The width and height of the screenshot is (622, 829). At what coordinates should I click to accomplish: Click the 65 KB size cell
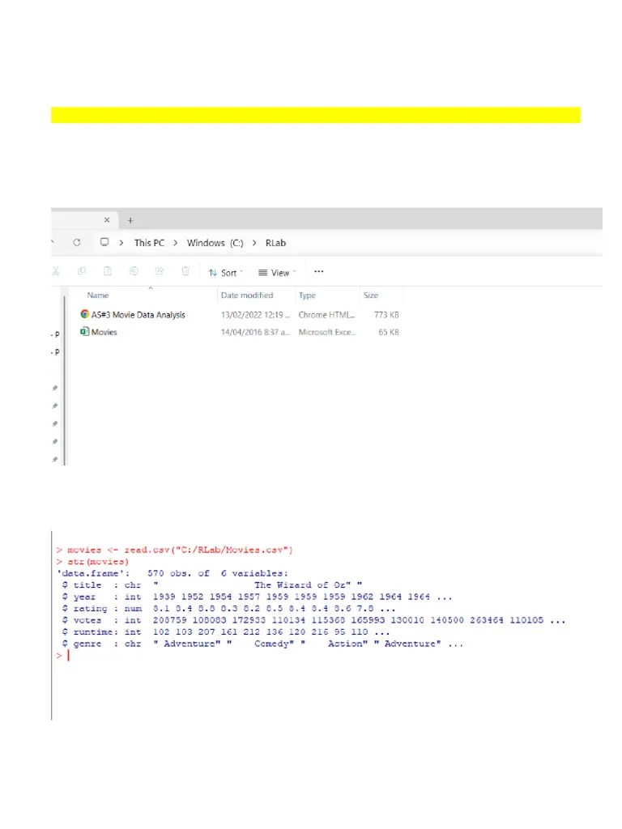[x=388, y=332]
